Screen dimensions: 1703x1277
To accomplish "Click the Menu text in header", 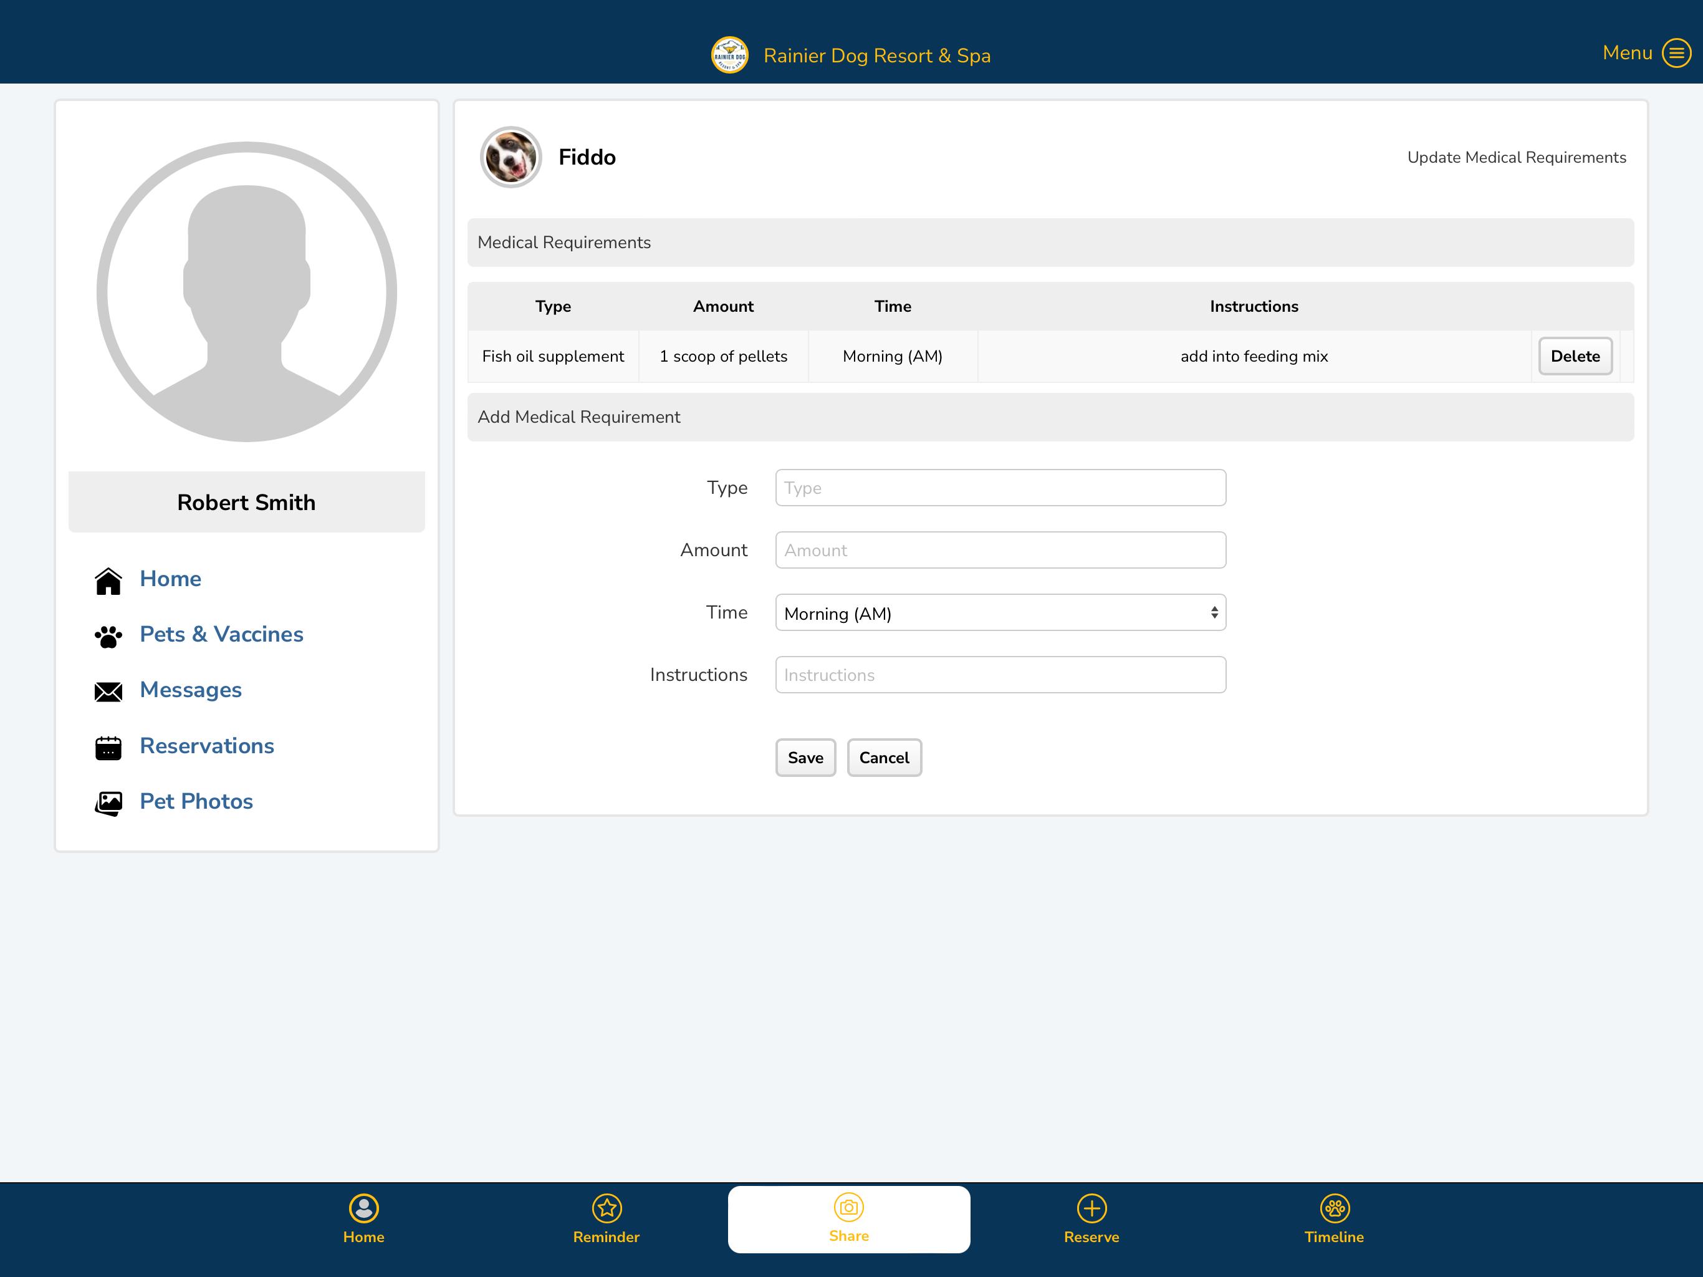I will pyautogui.click(x=1627, y=52).
